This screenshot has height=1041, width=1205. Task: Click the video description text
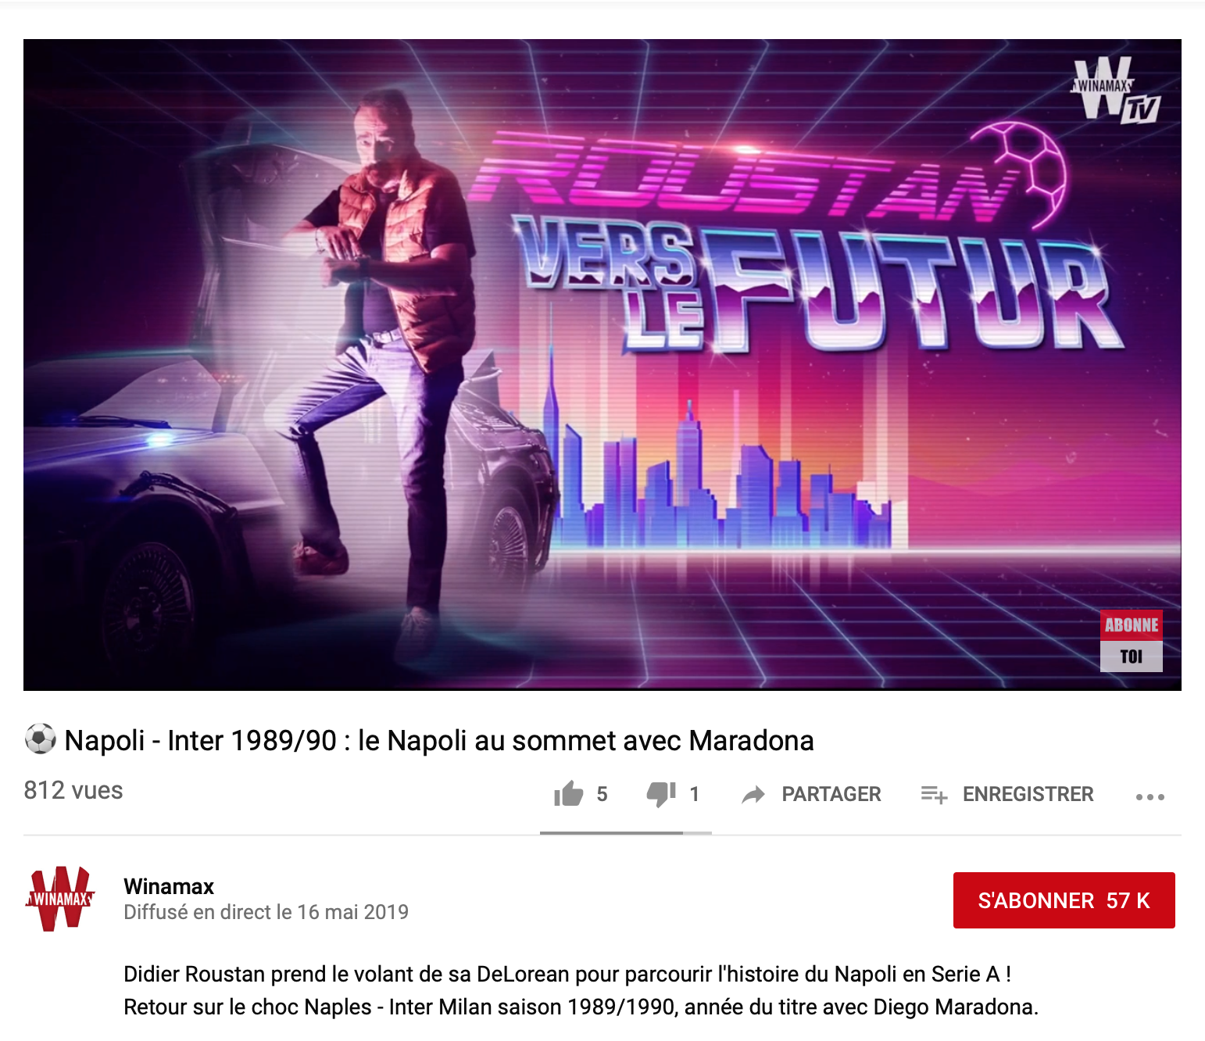tap(581, 990)
